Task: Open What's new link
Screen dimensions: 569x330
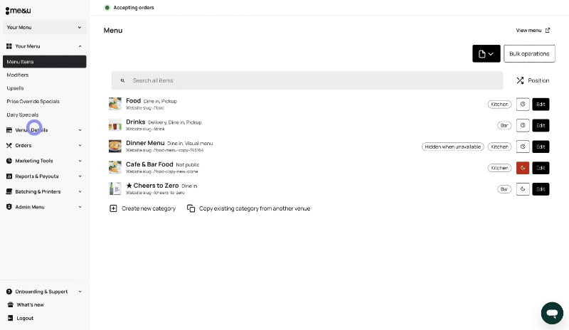Action: [30, 305]
